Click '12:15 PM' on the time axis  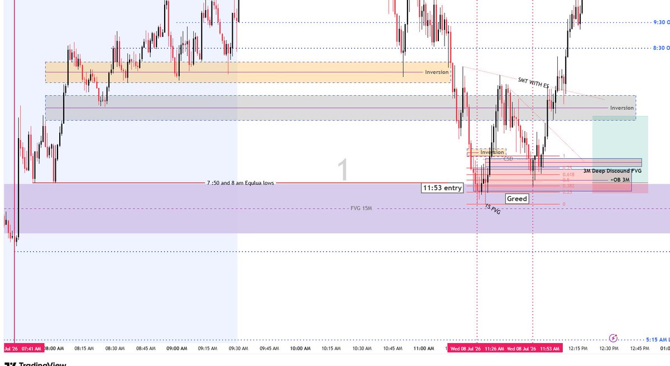click(577, 349)
